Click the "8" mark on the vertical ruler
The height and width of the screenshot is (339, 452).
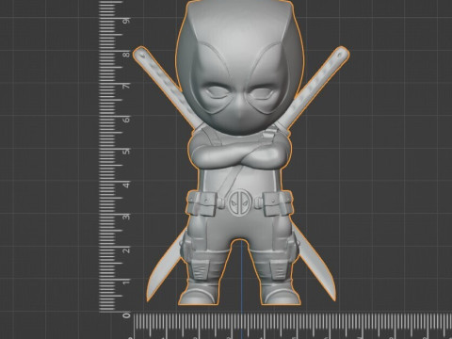coord(126,55)
